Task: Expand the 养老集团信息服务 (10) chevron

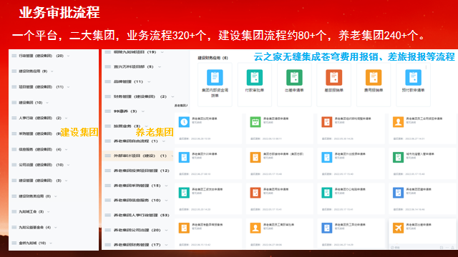Action: (x=167, y=201)
